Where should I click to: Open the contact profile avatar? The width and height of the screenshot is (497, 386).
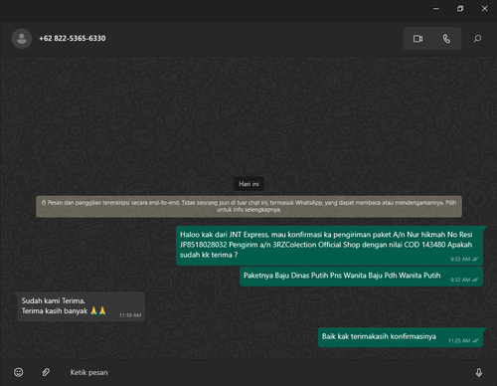[x=22, y=39]
